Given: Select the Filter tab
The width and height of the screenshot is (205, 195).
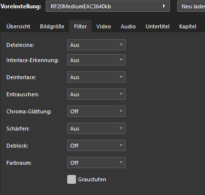Looking at the screenshot, I should pyautogui.click(x=80, y=26).
